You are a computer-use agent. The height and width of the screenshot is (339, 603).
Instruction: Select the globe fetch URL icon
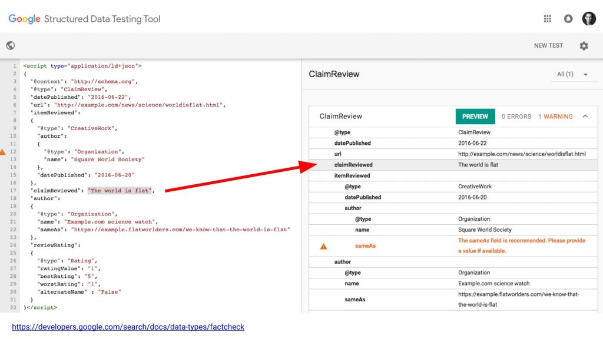tap(11, 45)
